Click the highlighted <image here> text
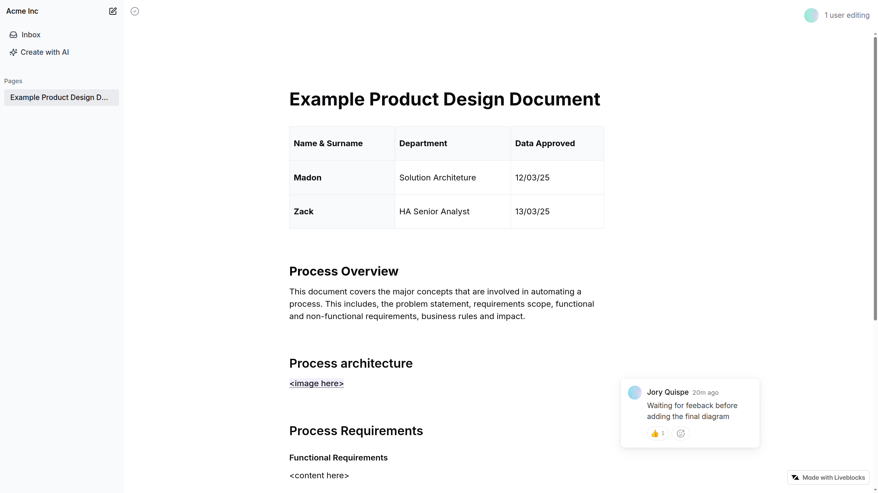The width and height of the screenshot is (878, 493). [316, 383]
